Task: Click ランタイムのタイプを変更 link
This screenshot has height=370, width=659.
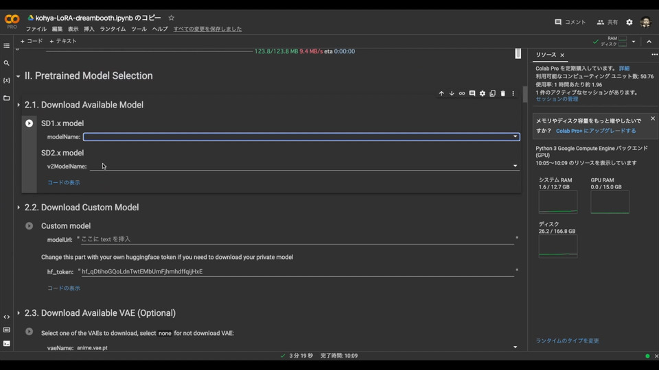Action: coord(567,341)
